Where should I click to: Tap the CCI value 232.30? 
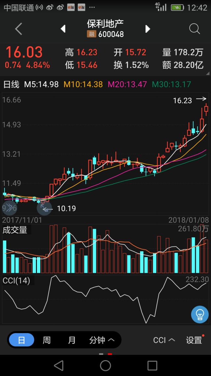197,280
